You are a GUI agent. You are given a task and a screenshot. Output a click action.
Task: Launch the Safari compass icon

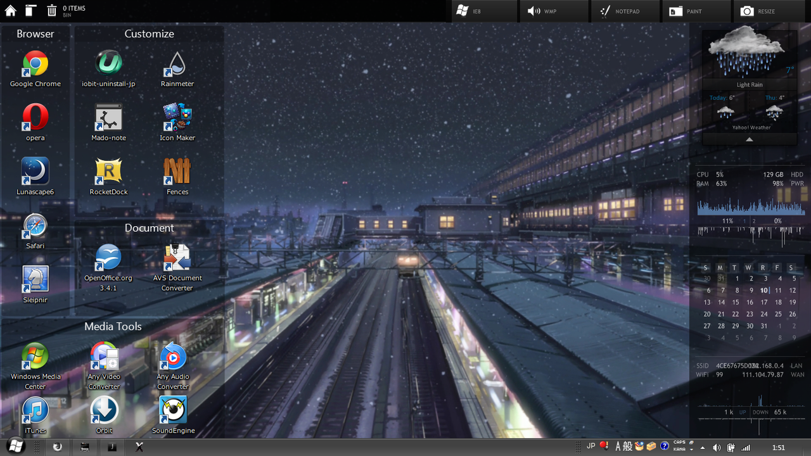35,231
